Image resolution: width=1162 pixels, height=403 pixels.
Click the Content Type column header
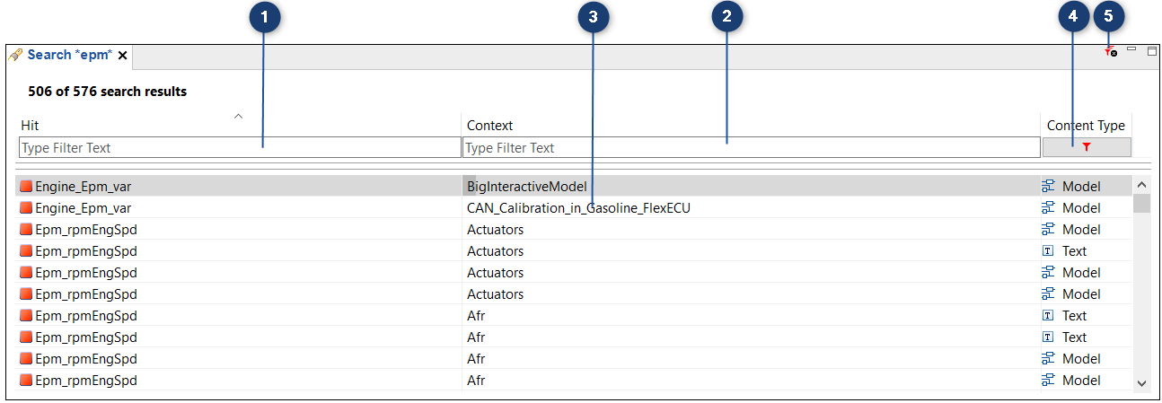[x=1086, y=126]
